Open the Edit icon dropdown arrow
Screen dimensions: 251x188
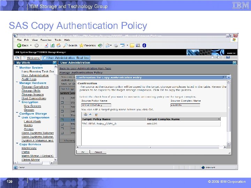[x=128, y=46]
